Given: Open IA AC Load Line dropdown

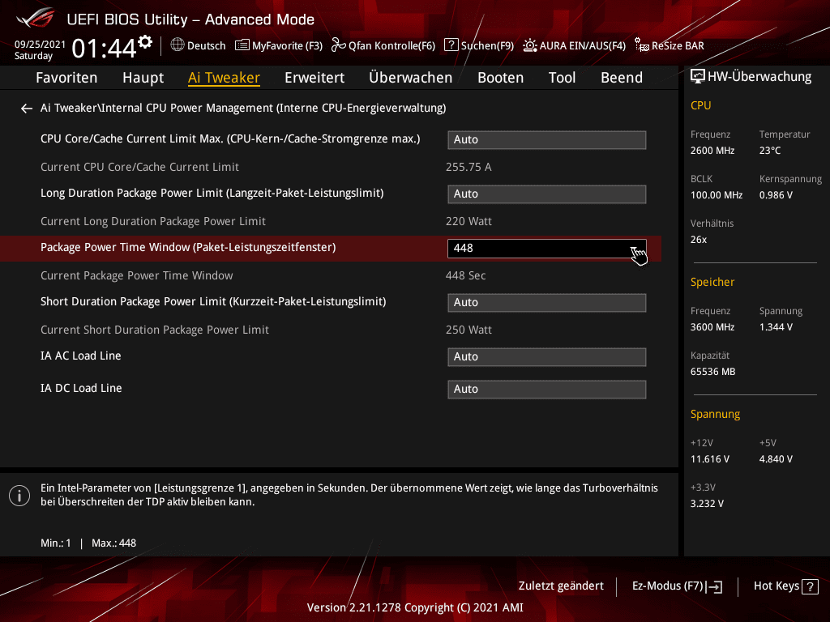Looking at the screenshot, I should 547,357.
